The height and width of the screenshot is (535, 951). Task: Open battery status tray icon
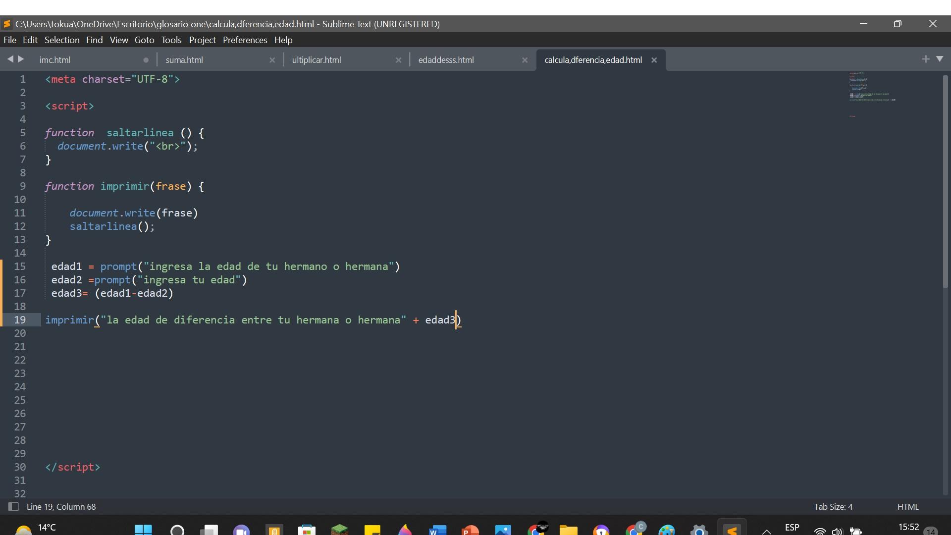[x=855, y=532]
